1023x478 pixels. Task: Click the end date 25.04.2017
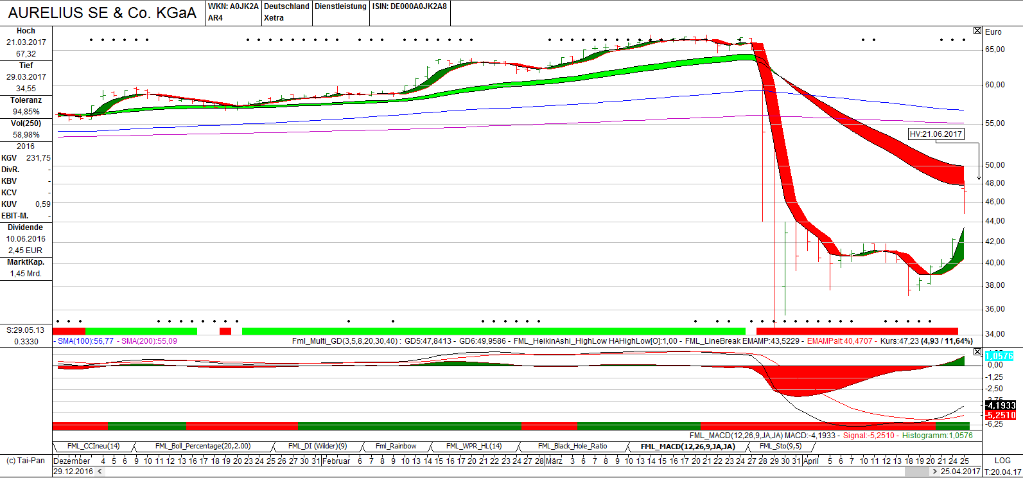961,472
